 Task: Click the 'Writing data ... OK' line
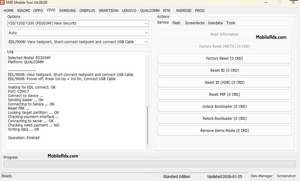click(x=23, y=129)
